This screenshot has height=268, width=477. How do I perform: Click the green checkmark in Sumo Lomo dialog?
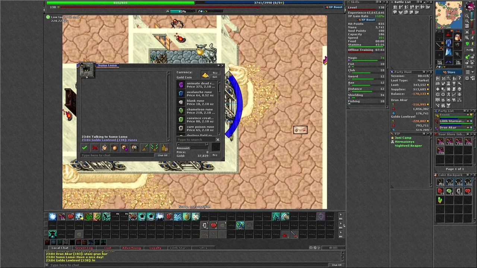[x=85, y=148]
